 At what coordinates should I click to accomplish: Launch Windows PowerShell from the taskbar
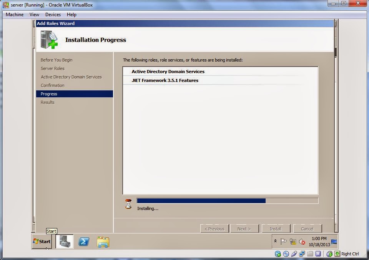click(84, 242)
